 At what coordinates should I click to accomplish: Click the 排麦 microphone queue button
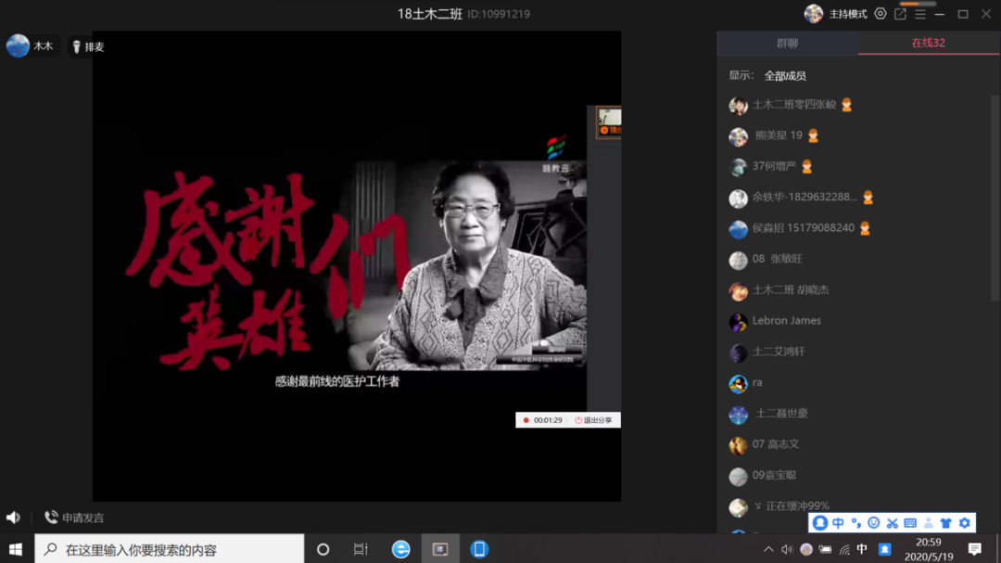pos(88,46)
